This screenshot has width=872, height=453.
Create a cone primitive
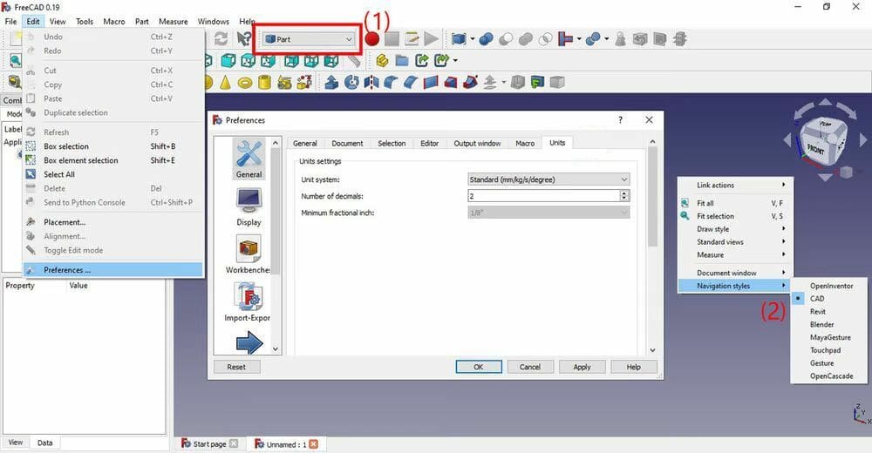click(x=225, y=82)
